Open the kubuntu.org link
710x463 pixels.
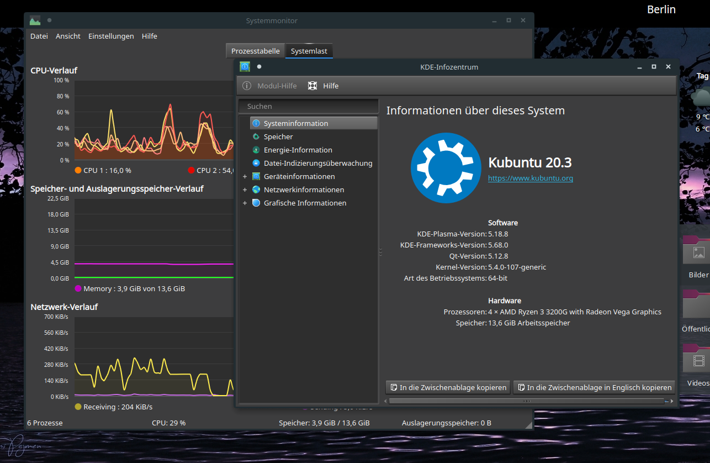[x=530, y=178]
